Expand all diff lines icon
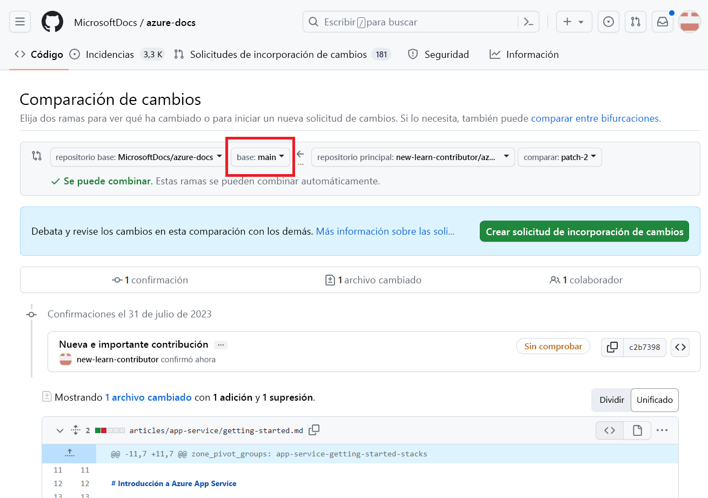The height and width of the screenshot is (498, 708). 76,431
